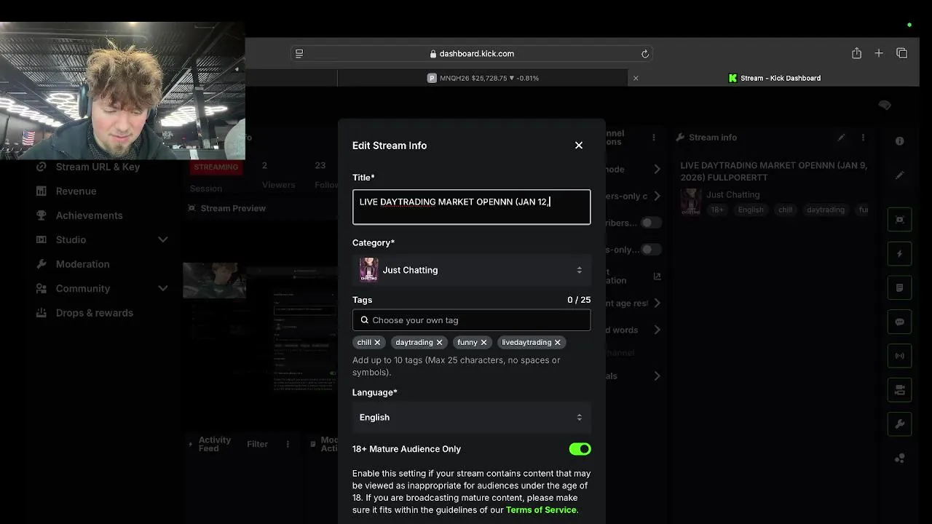Viewport: 932px width, 524px height.
Task: Click the dots cluster icon at toolbar bottom
Action: (900, 458)
